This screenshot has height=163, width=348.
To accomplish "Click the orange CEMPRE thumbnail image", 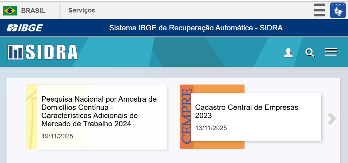I will tap(185, 117).
